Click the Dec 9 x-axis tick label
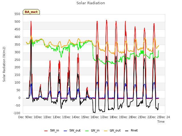Image resolution: width=182 pixels, height=136 pixels. coord(22,117)
